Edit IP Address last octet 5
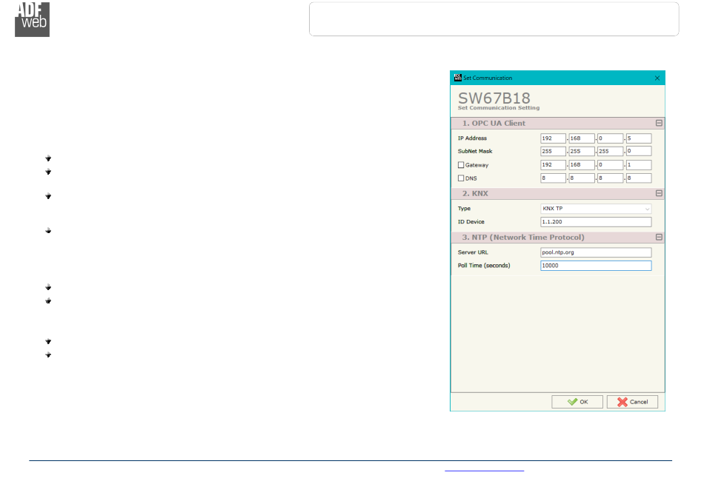 pyautogui.click(x=639, y=138)
